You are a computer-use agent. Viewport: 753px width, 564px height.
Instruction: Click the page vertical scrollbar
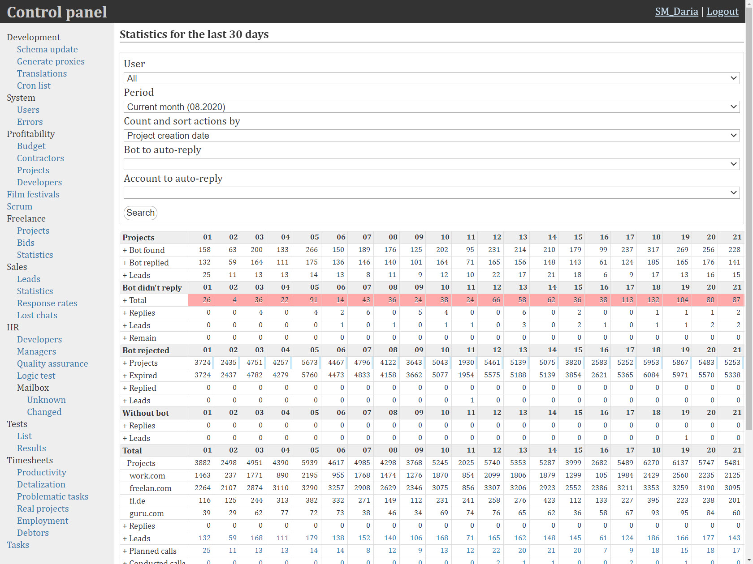coord(749,224)
